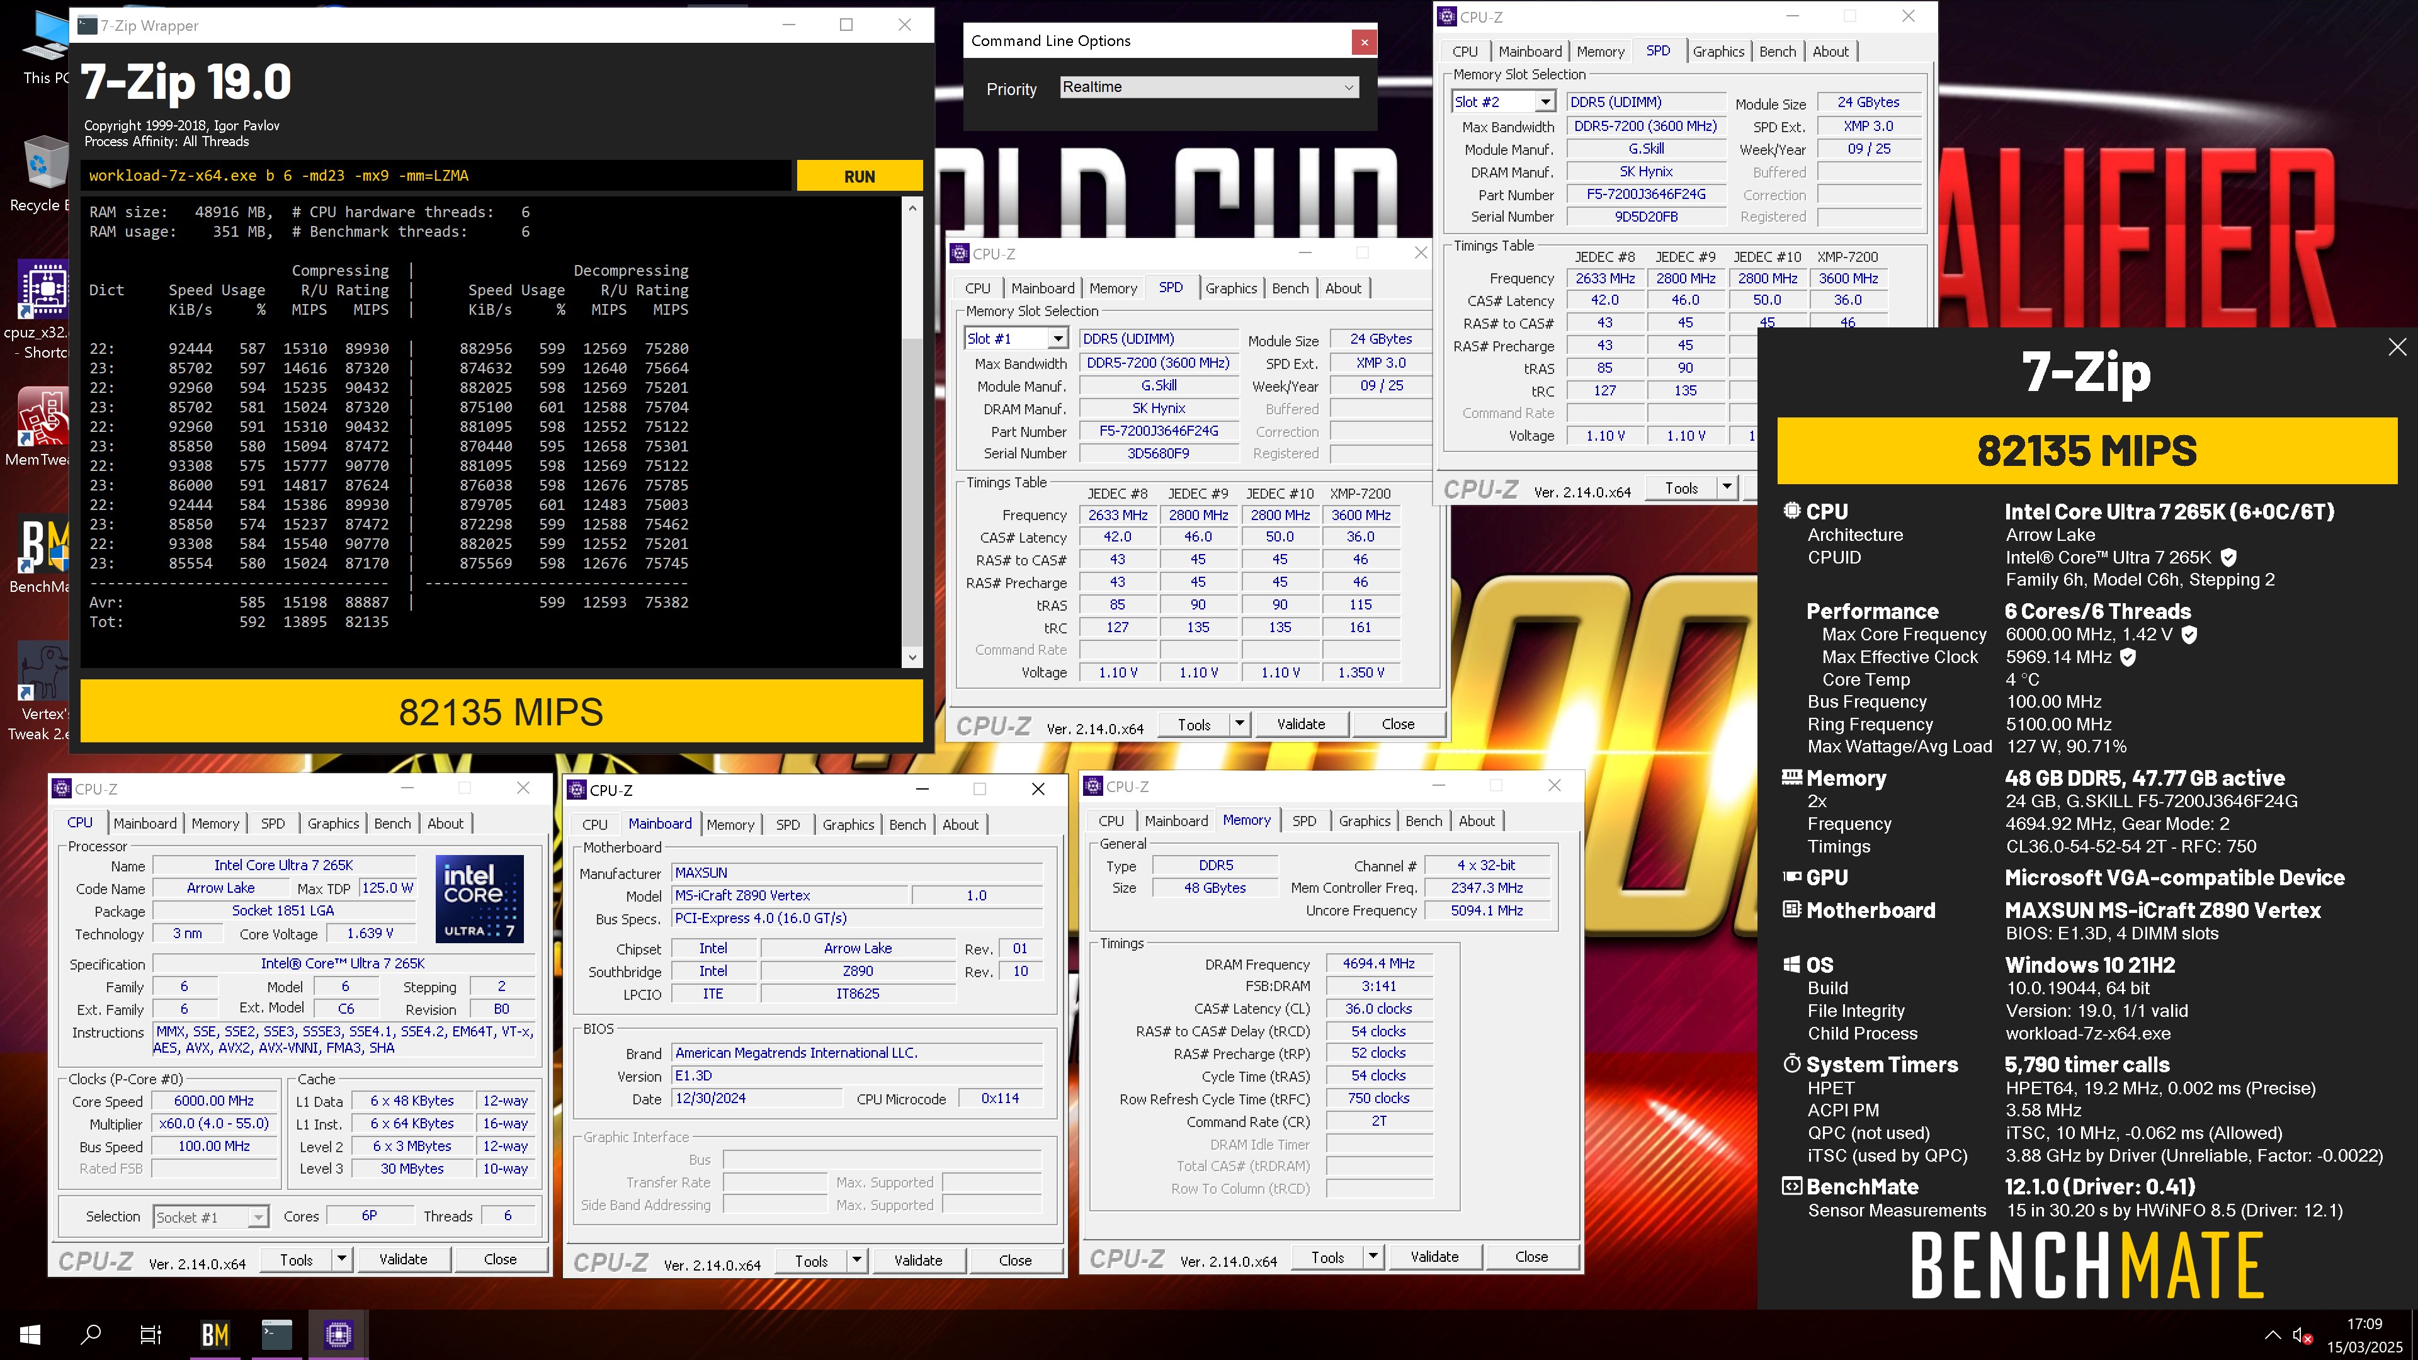
Task: Click the 7-Zip Wrapper title bar icon
Action: click(86, 25)
